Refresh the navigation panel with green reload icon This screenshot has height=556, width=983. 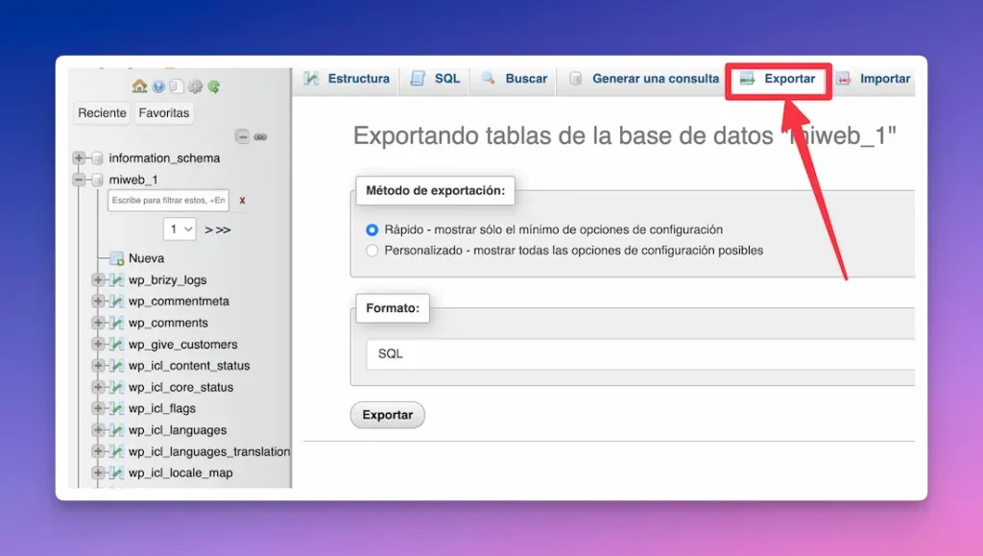(x=214, y=85)
